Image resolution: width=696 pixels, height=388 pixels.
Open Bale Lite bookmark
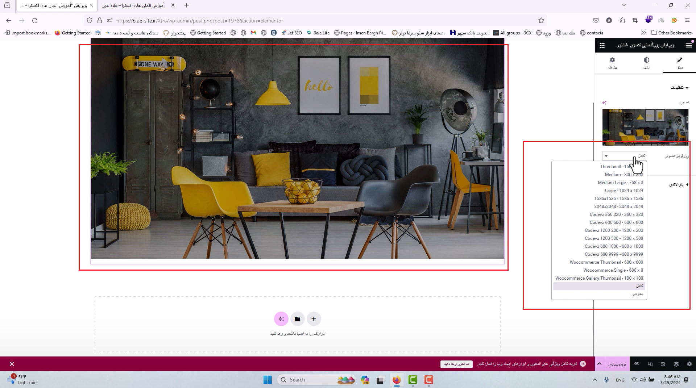[318, 33]
